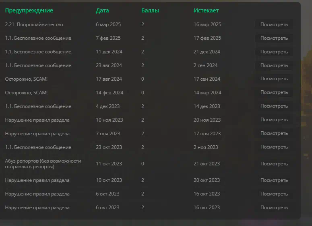View SCAM warning from 14 фев 2024
Image resolution: width=312 pixels, height=226 pixels.
[x=274, y=92]
